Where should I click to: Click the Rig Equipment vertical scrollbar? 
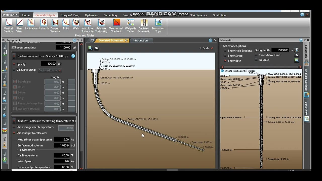[x=81, y=111]
